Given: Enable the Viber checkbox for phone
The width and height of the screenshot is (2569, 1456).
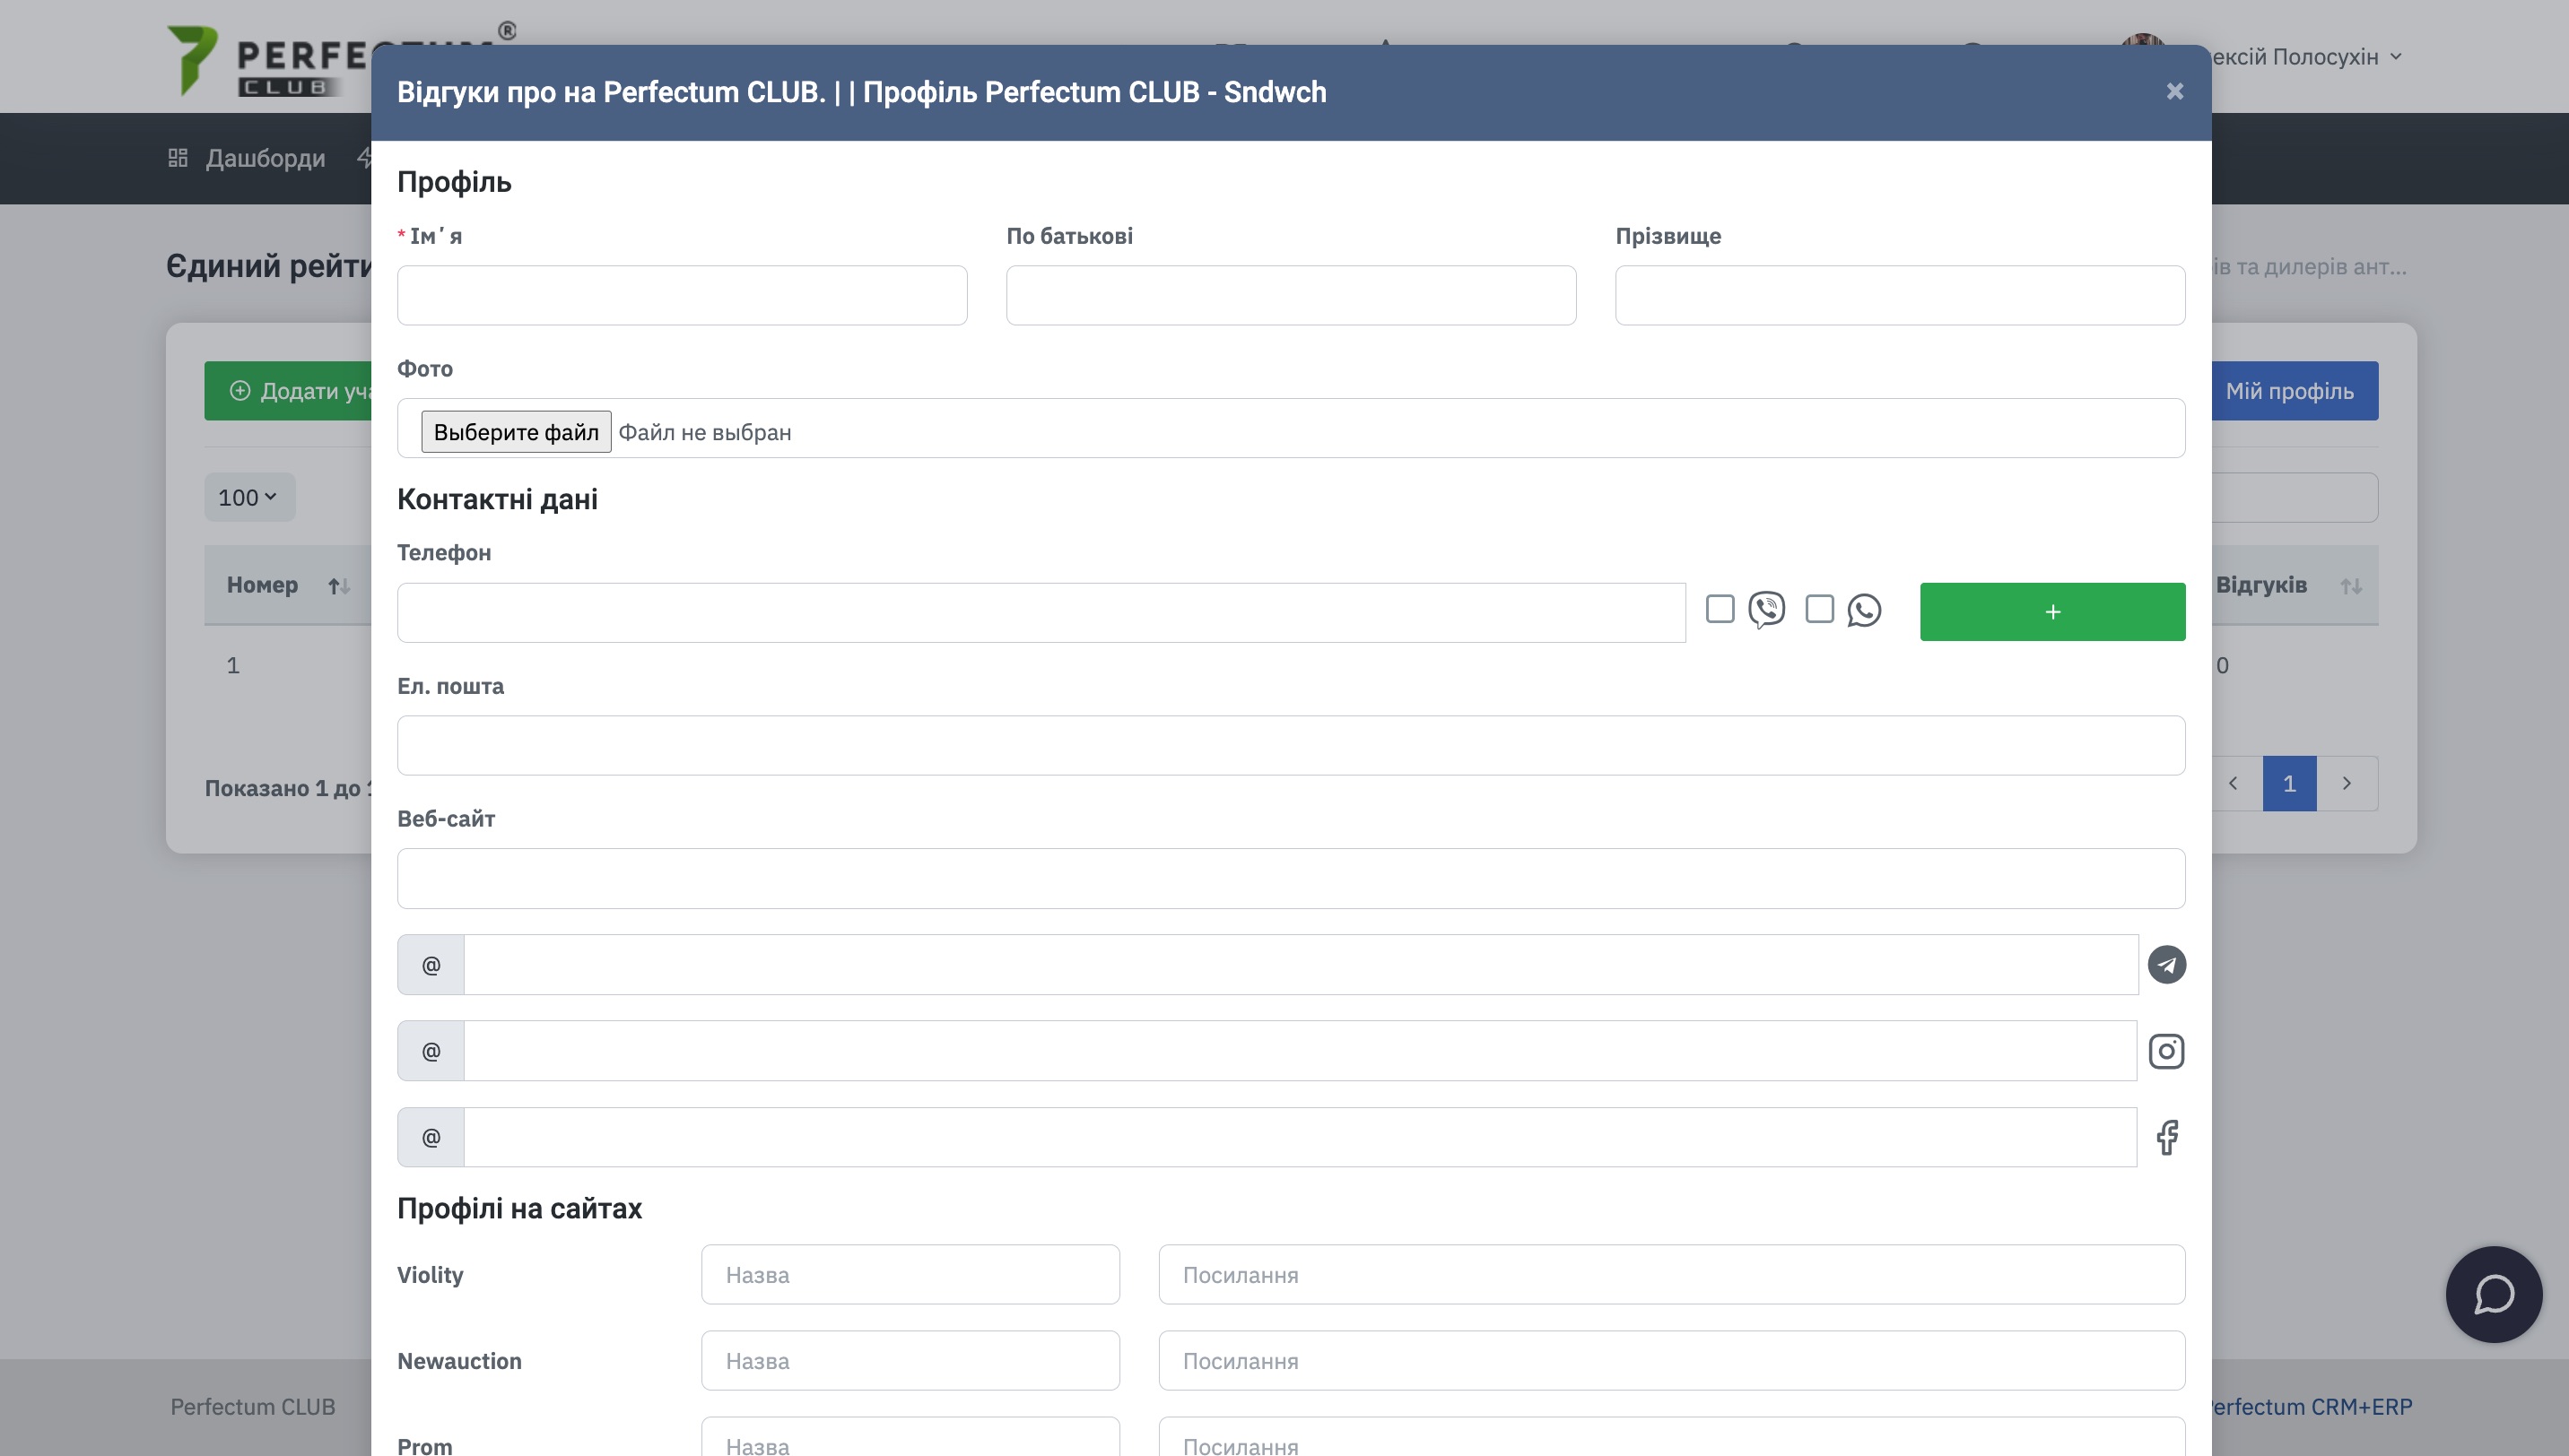Looking at the screenshot, I should click(x=1720, y=609).
